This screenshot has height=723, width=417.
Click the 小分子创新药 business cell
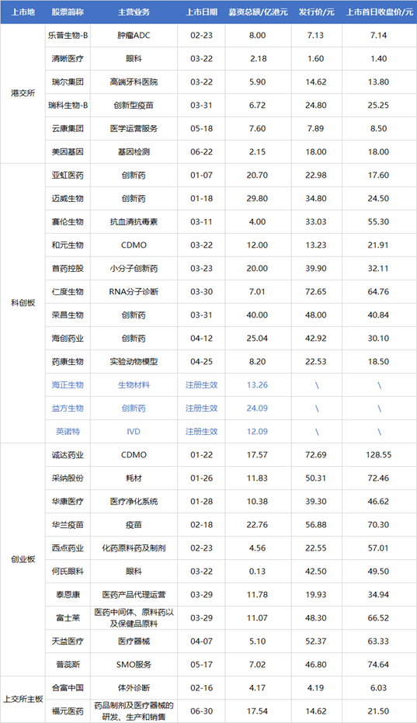pyautogui.click(x=134, y=269)
